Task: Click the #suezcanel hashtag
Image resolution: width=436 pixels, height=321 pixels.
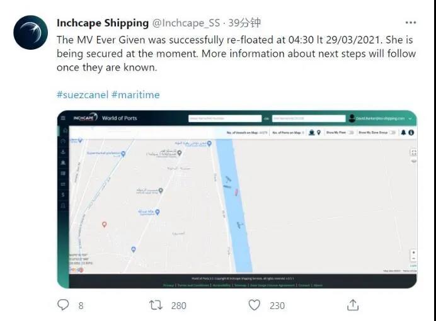Action: (x=83, y=94)
